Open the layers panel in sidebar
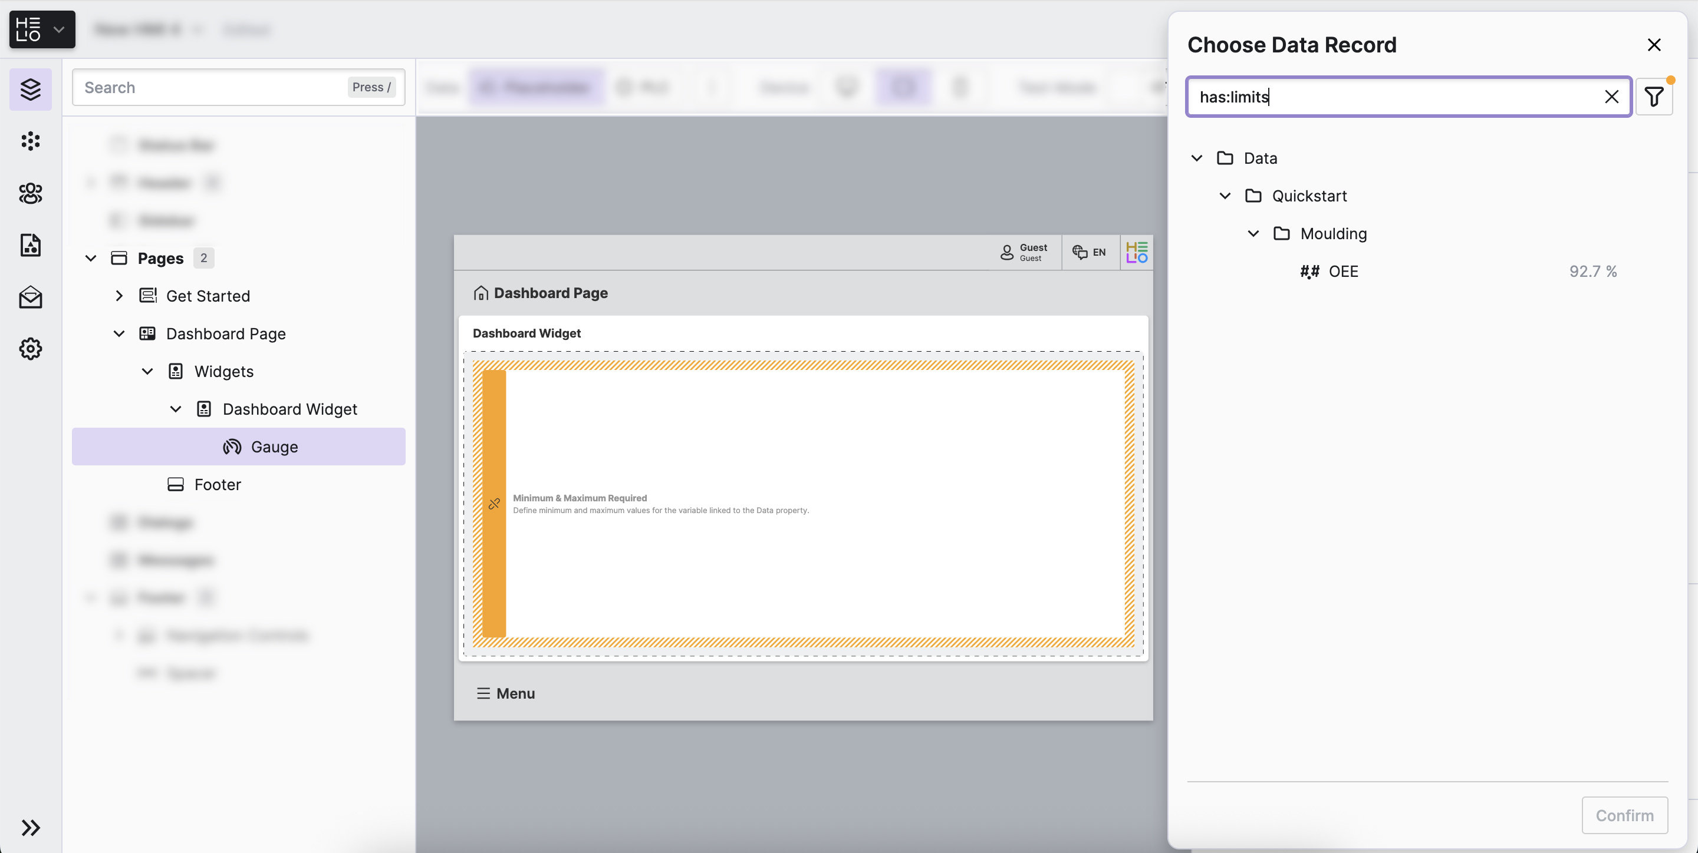 coord(30,89)
